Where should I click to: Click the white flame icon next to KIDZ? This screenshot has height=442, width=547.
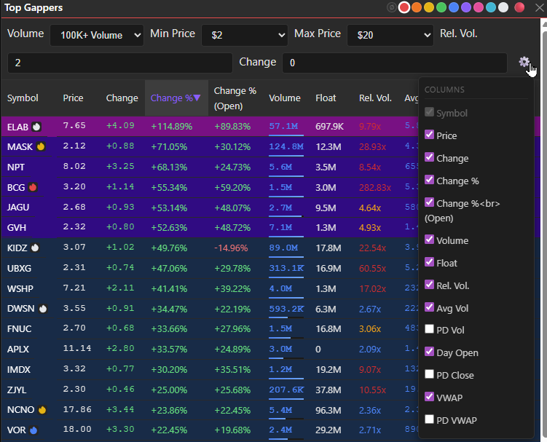click(34, 248)
